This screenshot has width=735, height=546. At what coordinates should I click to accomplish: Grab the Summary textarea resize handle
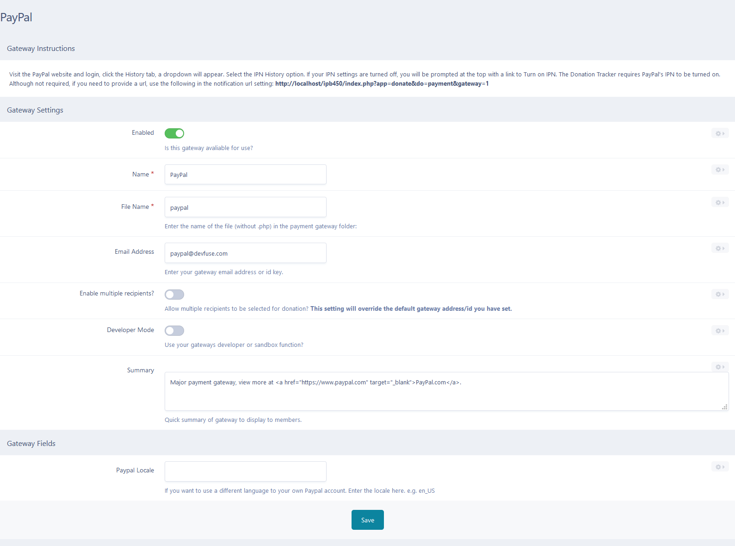(725, 407)
